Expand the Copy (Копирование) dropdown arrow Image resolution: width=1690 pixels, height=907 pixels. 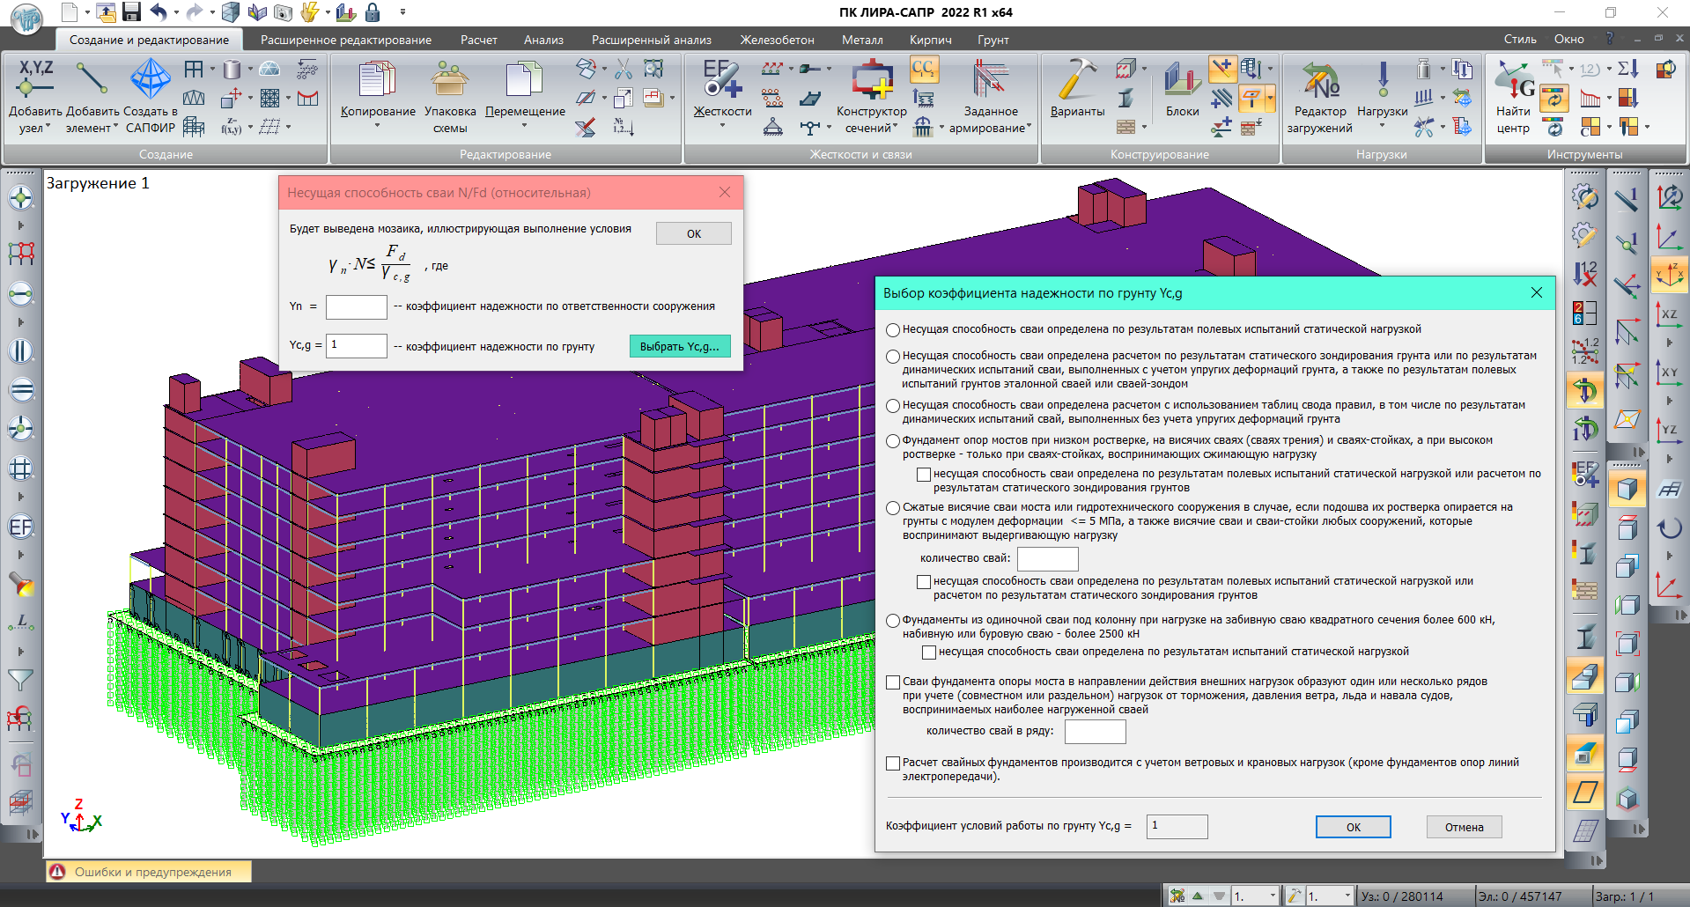pyautogui.click(x=378, y=127)
